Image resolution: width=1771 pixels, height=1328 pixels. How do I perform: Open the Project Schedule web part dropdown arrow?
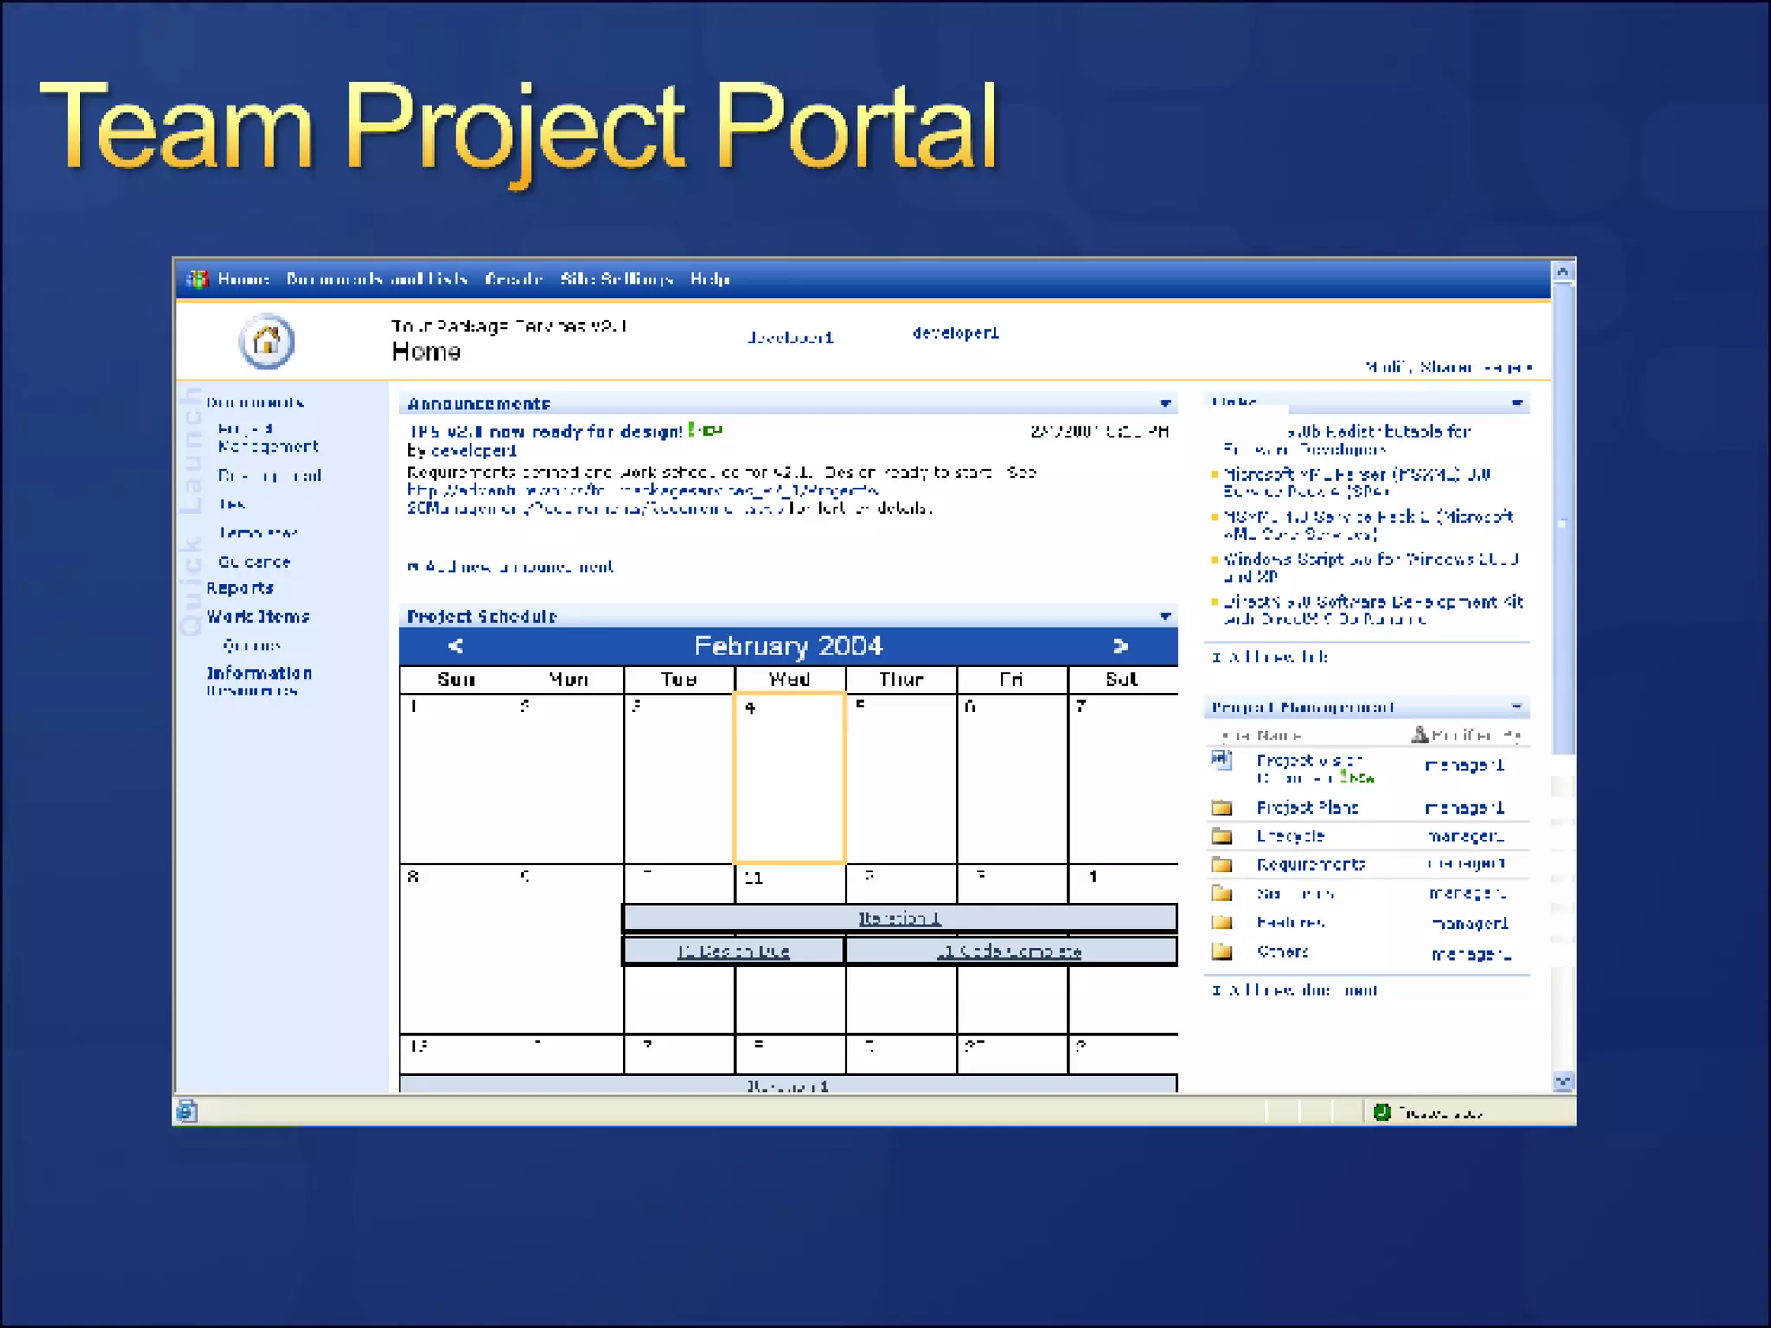click(x=1165, y=616)
